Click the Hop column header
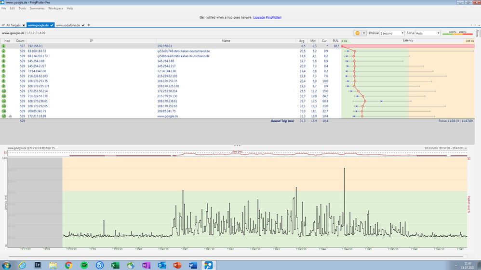The height and width of the screenshot is (270, 481). (7, 41)
